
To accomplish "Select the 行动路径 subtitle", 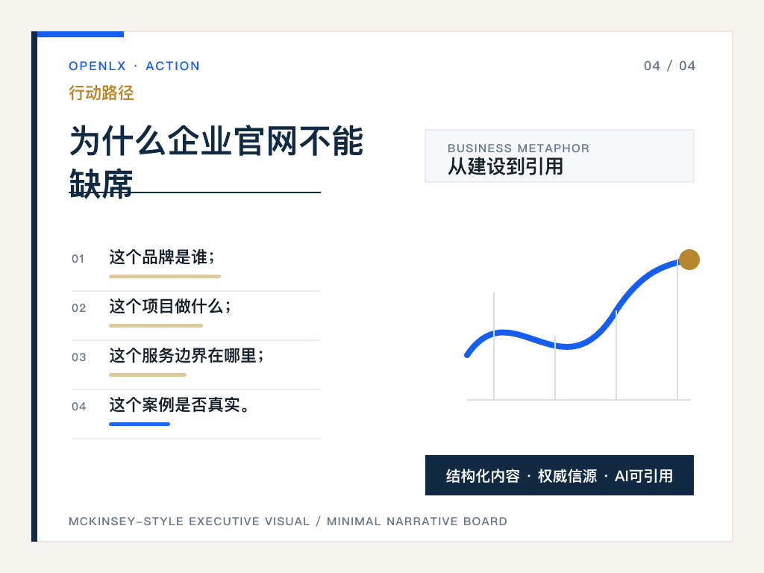I will 101,93.
